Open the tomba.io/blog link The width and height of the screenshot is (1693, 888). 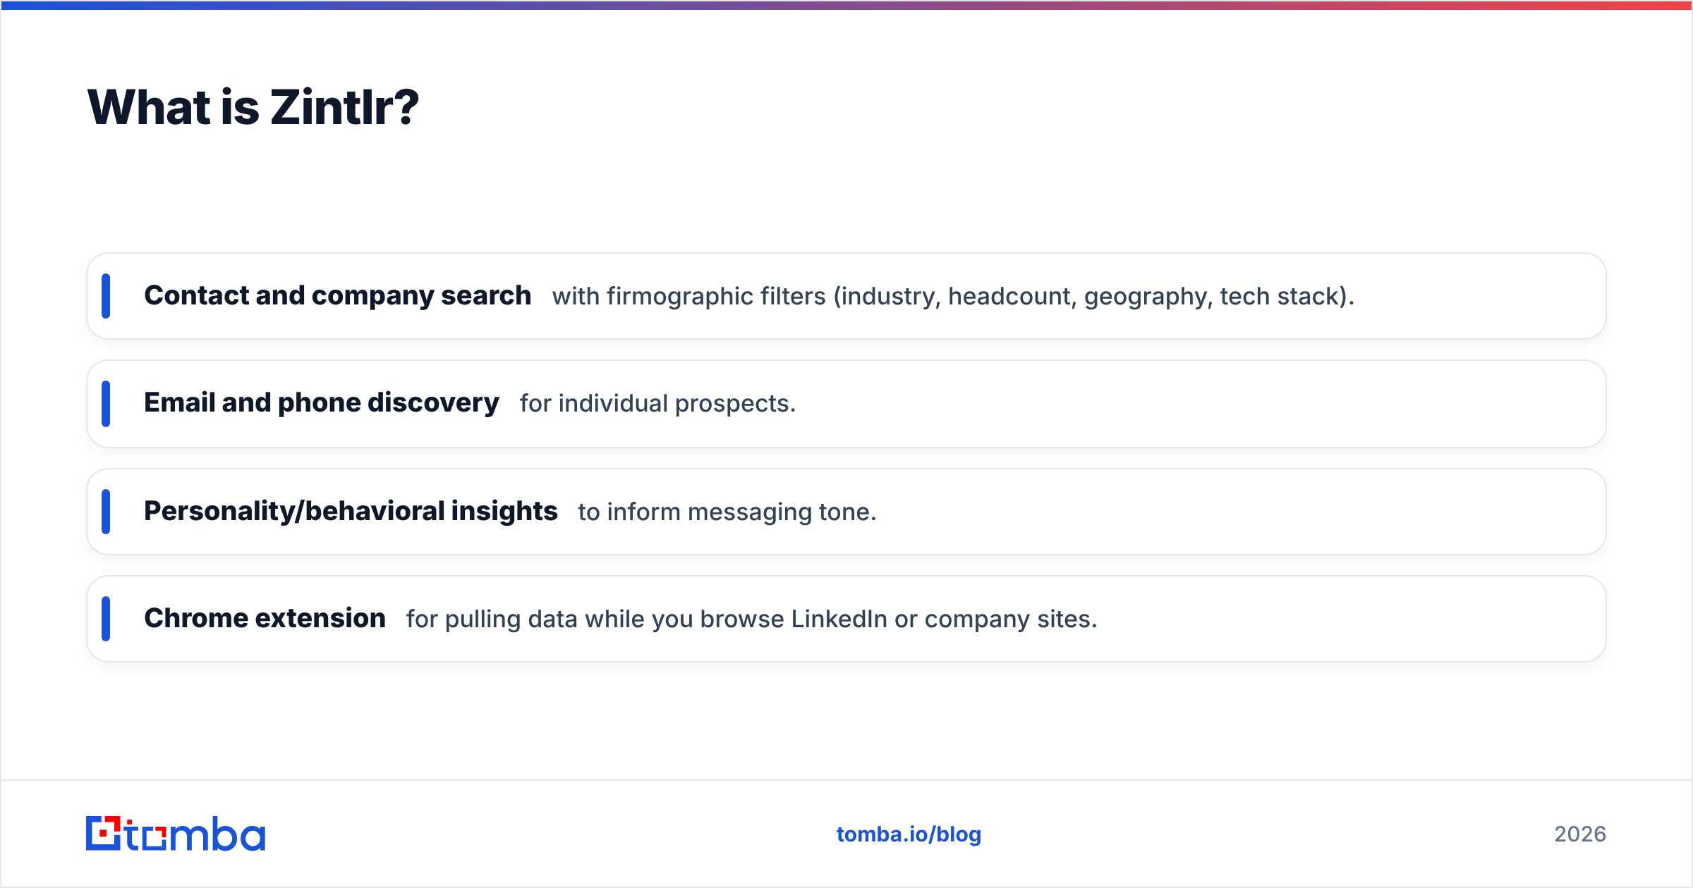(909, 834)
